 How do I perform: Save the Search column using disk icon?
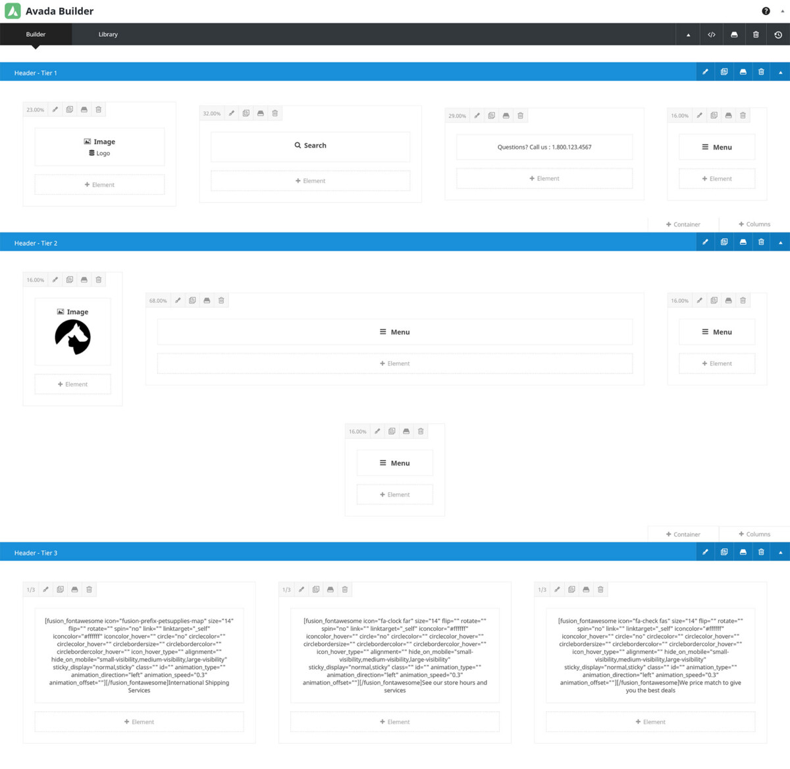(260, 113)
